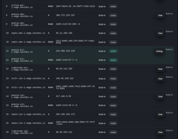Click ready badge on 188.172.219.167 row

(113, 15)
